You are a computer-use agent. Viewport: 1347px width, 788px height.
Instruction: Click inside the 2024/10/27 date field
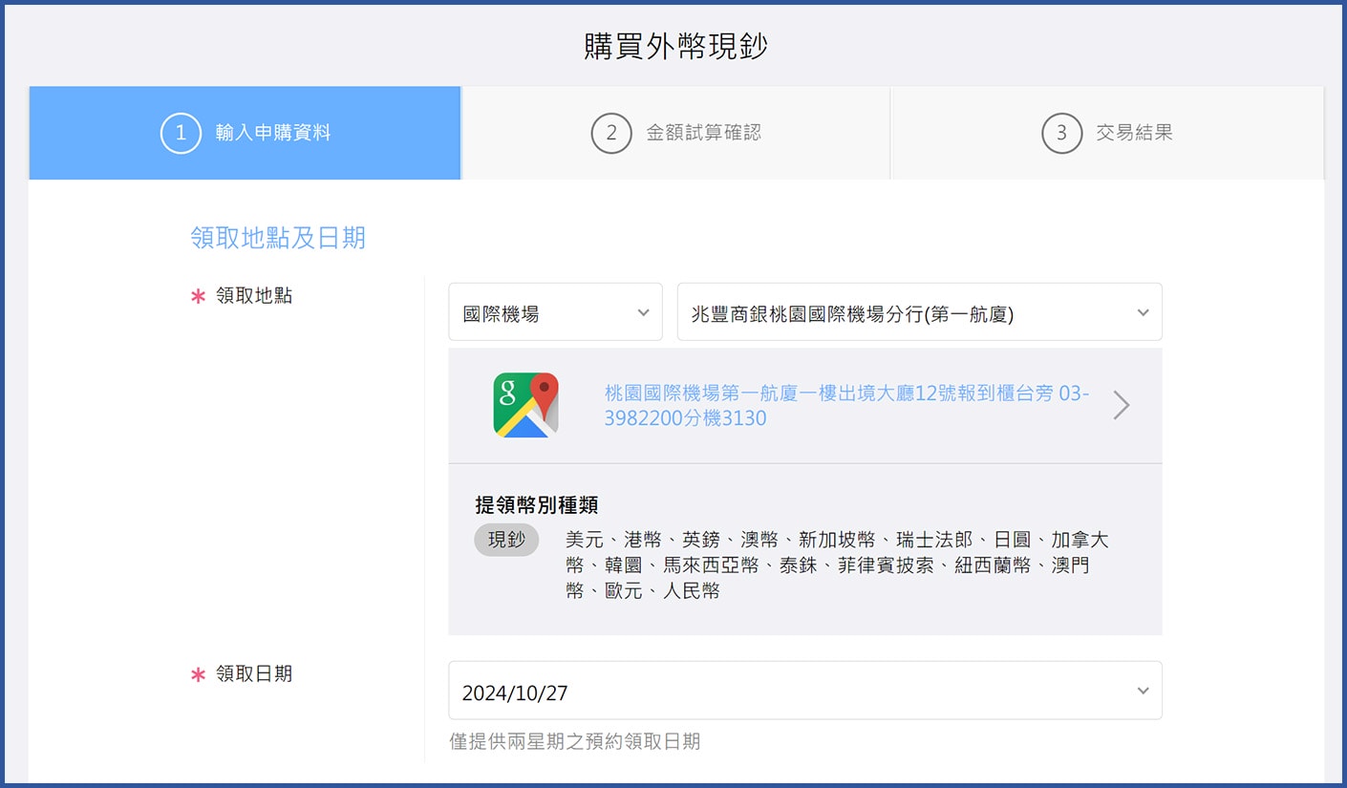[x=669, y=690]
